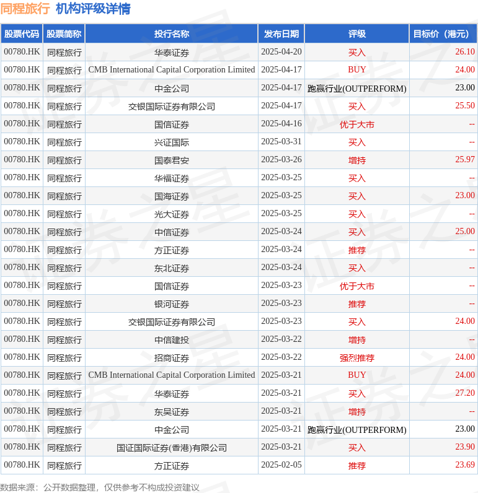
Task: Select target price 23.90
Action: (x=465, y=447)
